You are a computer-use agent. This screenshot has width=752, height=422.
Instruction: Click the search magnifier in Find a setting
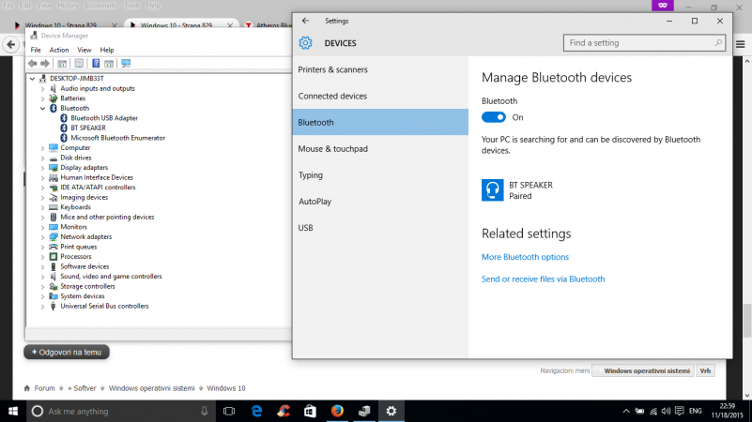point(718,42)
